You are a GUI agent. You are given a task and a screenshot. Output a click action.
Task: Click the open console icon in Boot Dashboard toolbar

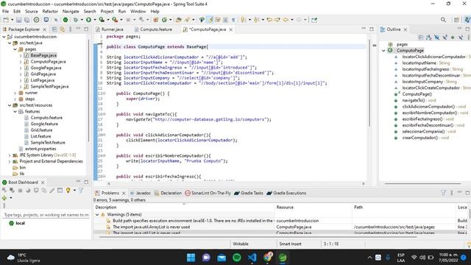(36, 190)
